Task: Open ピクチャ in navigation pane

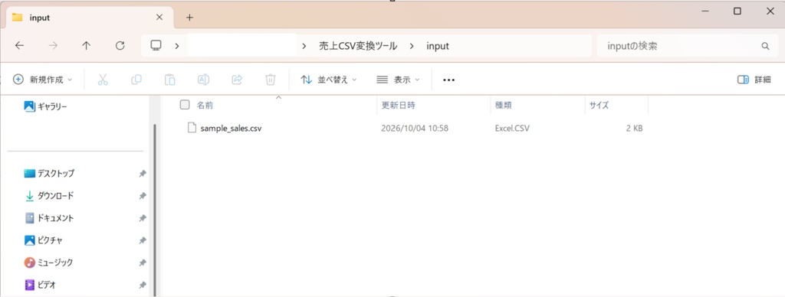Action: (x=43, y=240)
